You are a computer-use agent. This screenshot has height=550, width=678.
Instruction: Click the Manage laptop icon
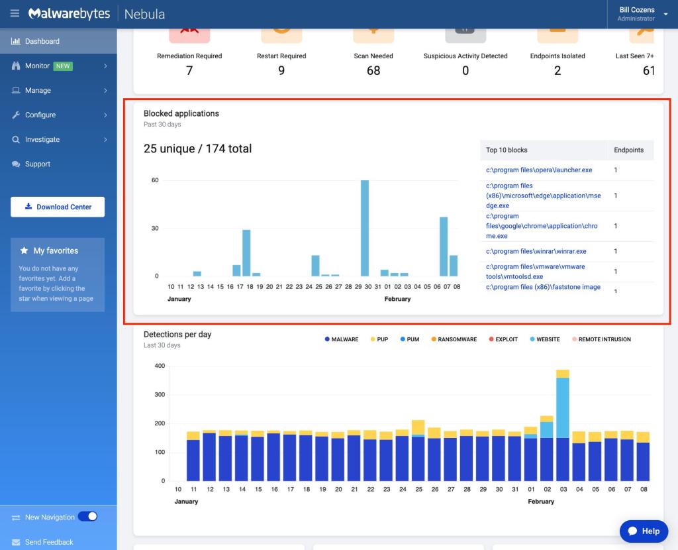[x=16, y=90]
